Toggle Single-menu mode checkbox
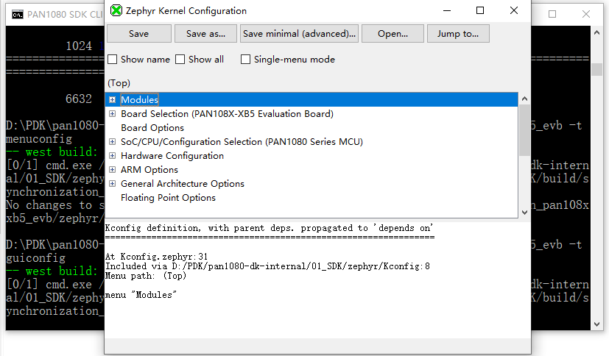Screen dimensions: 609x356 click(x=245, y=60)
